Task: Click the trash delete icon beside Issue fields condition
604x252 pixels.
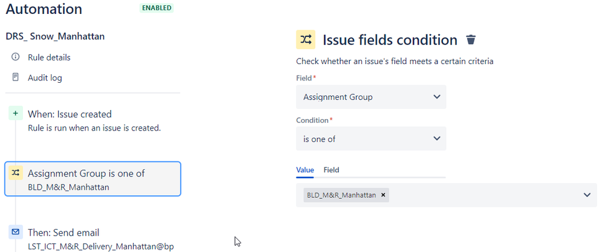Action: click(471, 40)
